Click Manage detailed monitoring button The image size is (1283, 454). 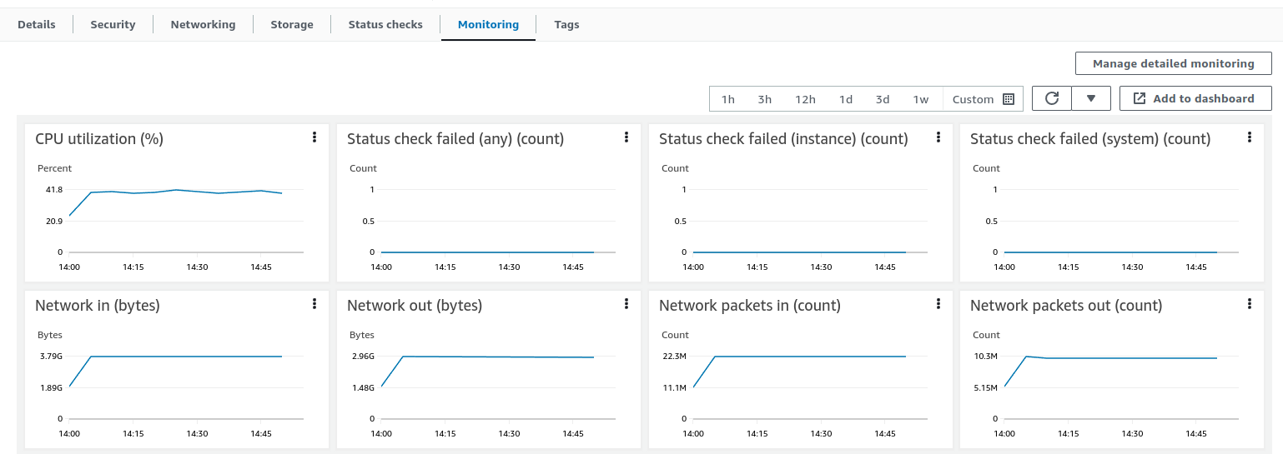click(1173, 63)
